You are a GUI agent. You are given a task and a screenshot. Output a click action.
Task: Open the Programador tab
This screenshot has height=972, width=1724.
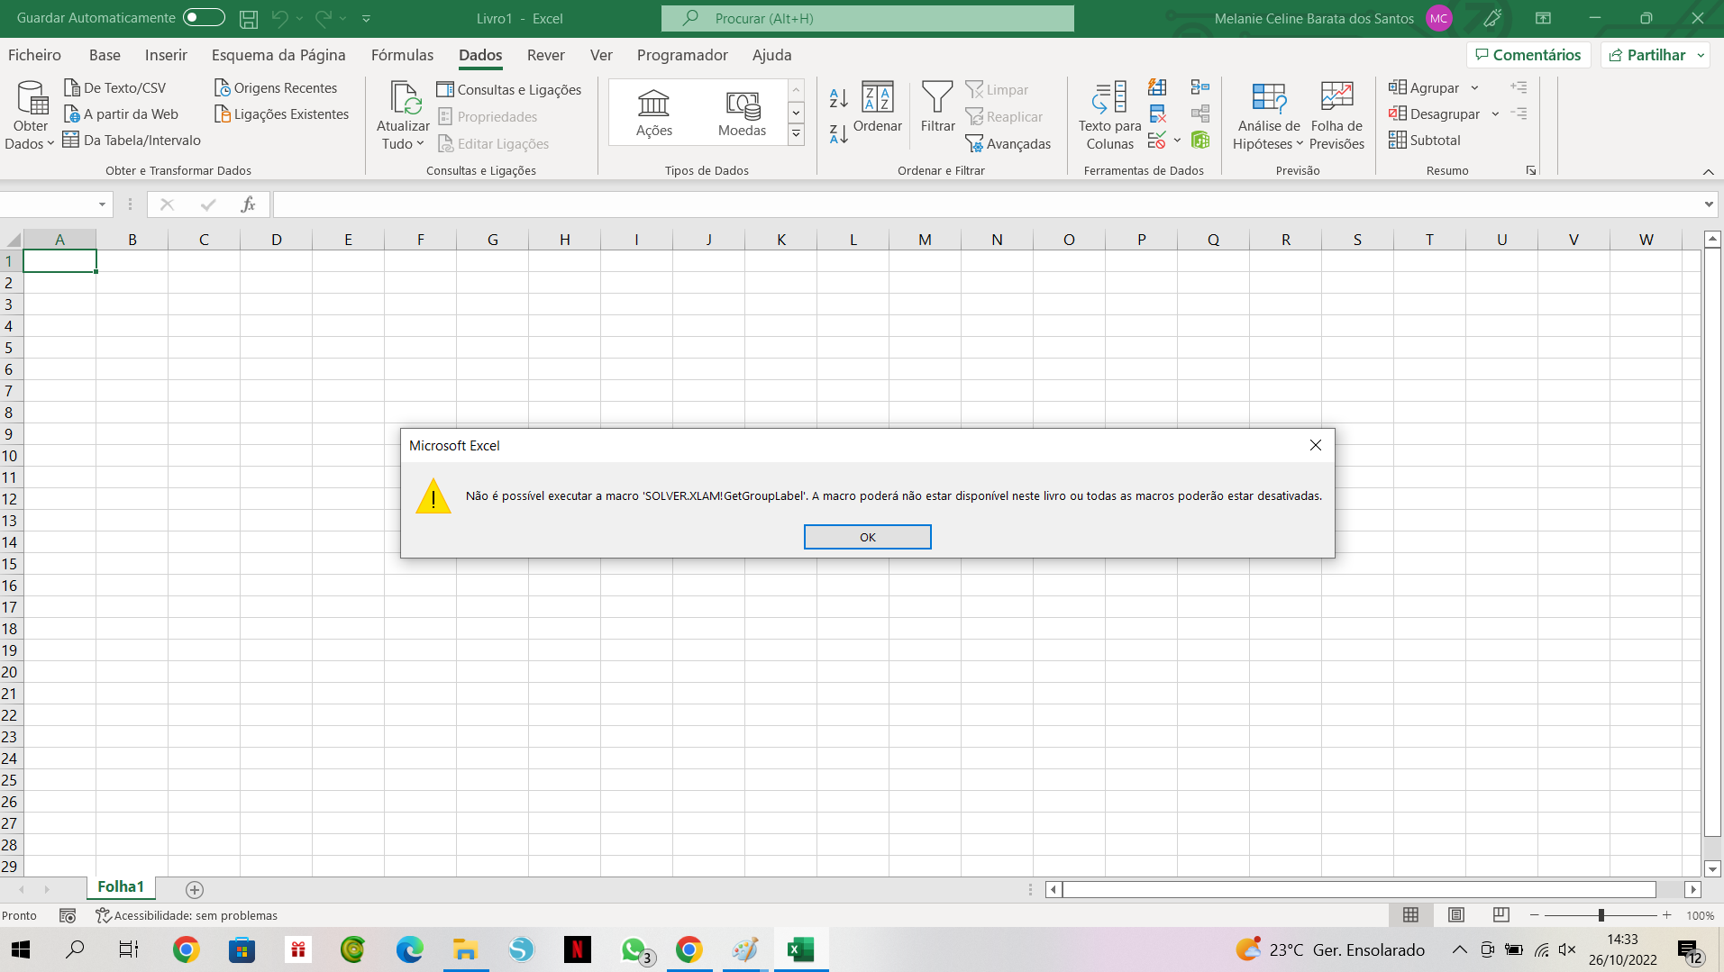[x=682, y=55]
